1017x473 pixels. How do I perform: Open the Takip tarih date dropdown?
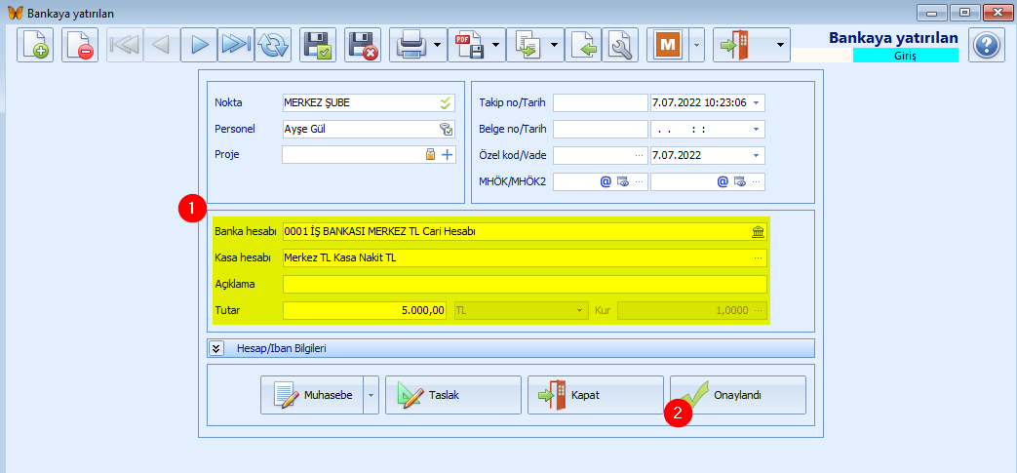757,102
